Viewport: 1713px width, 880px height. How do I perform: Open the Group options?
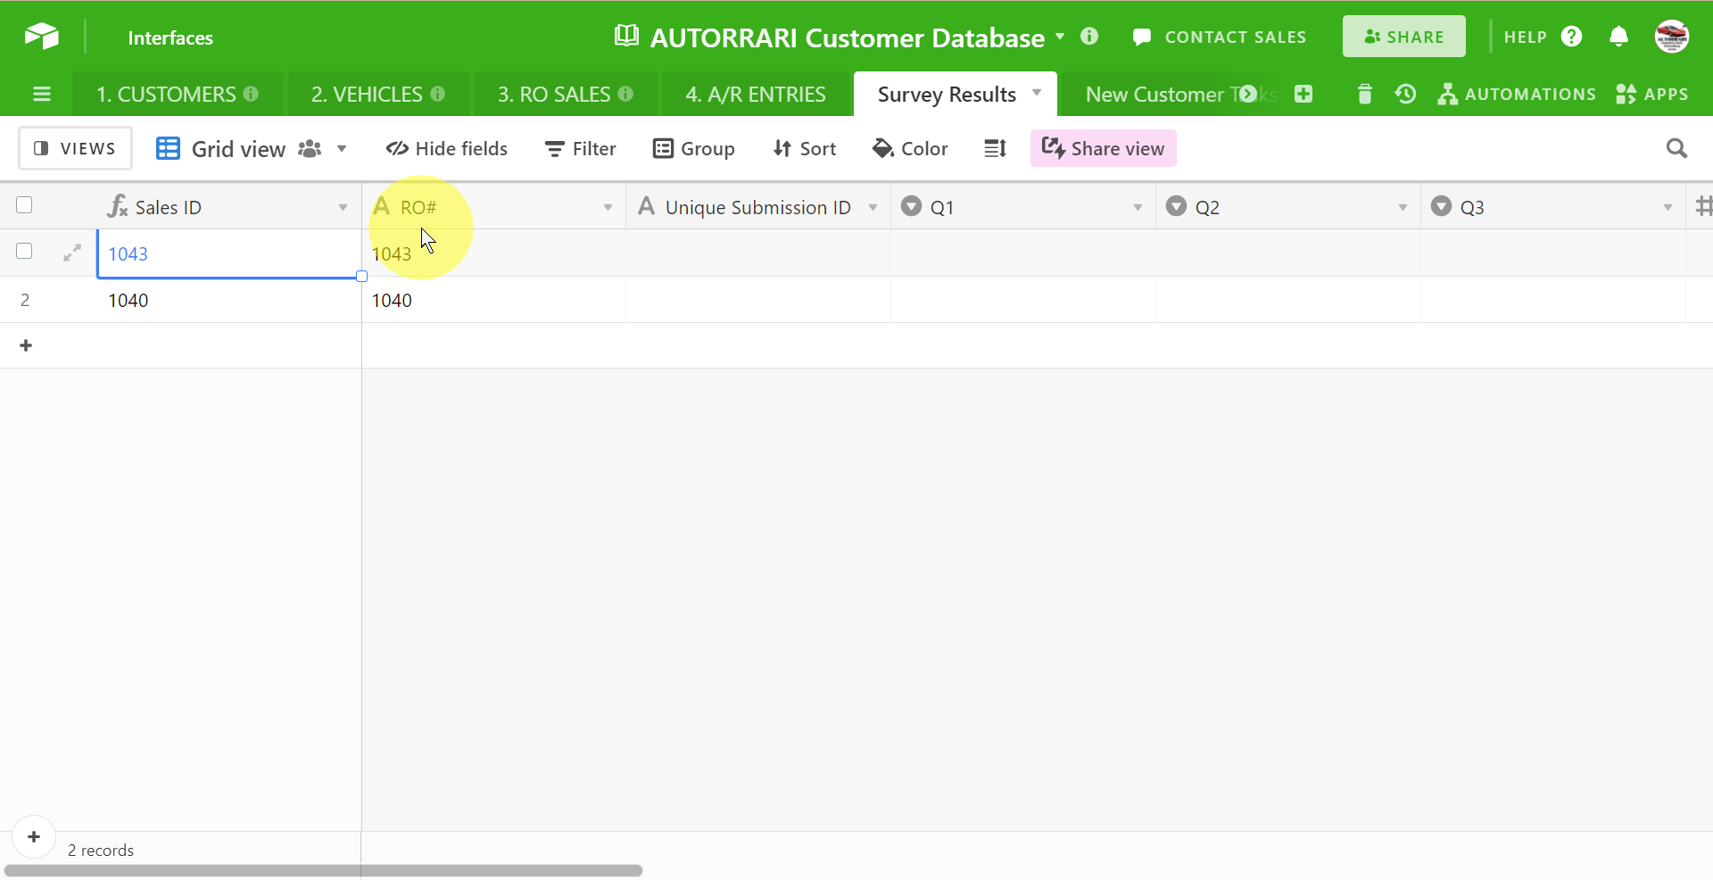[693, 148]
